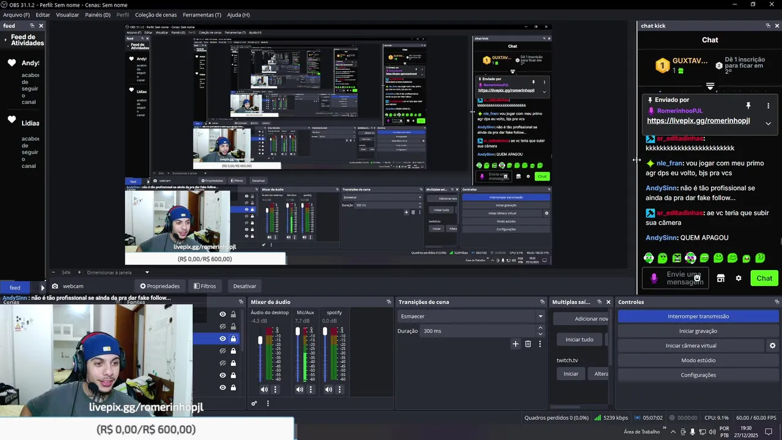
Task: Float the Mixer de áudio dock panel
Action: [x=389, y=302]
